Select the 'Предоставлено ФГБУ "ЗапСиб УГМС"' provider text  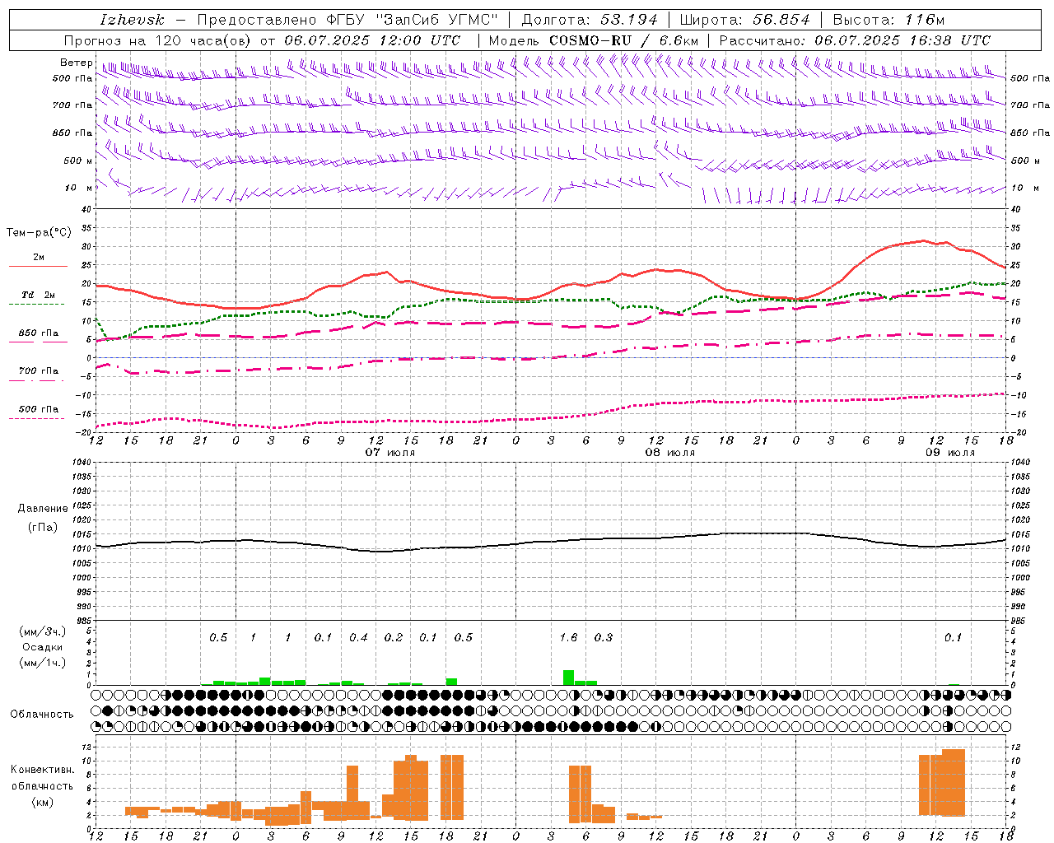point(347,20)
